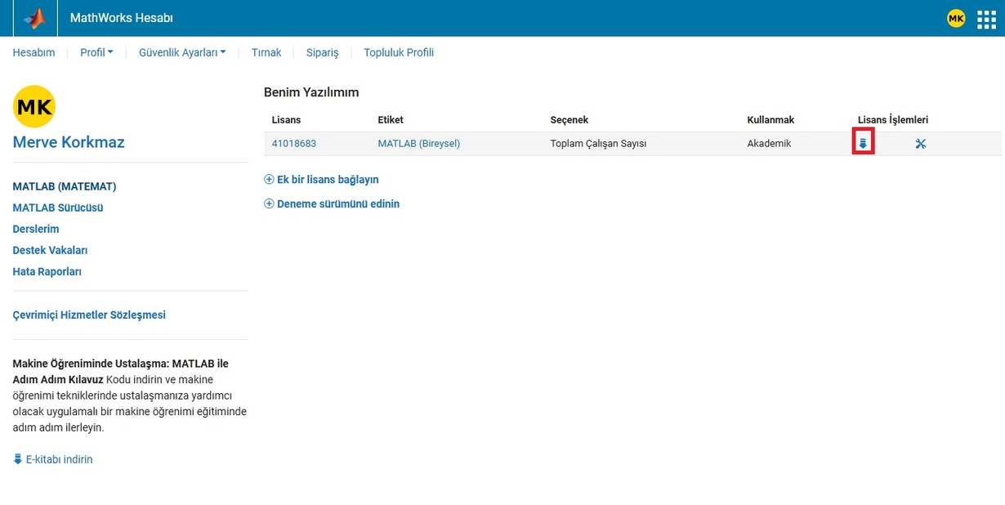This screenshot has width=1005, height=505.
Task: Open license management tools icon
Action: [x=921, y=144]
